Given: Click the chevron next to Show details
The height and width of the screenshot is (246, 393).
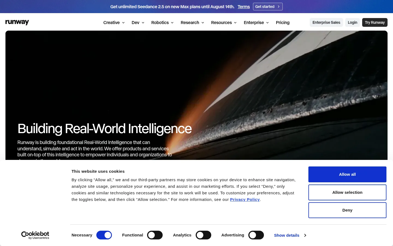Looking at the screenshot, I should [x=305, y=235].
